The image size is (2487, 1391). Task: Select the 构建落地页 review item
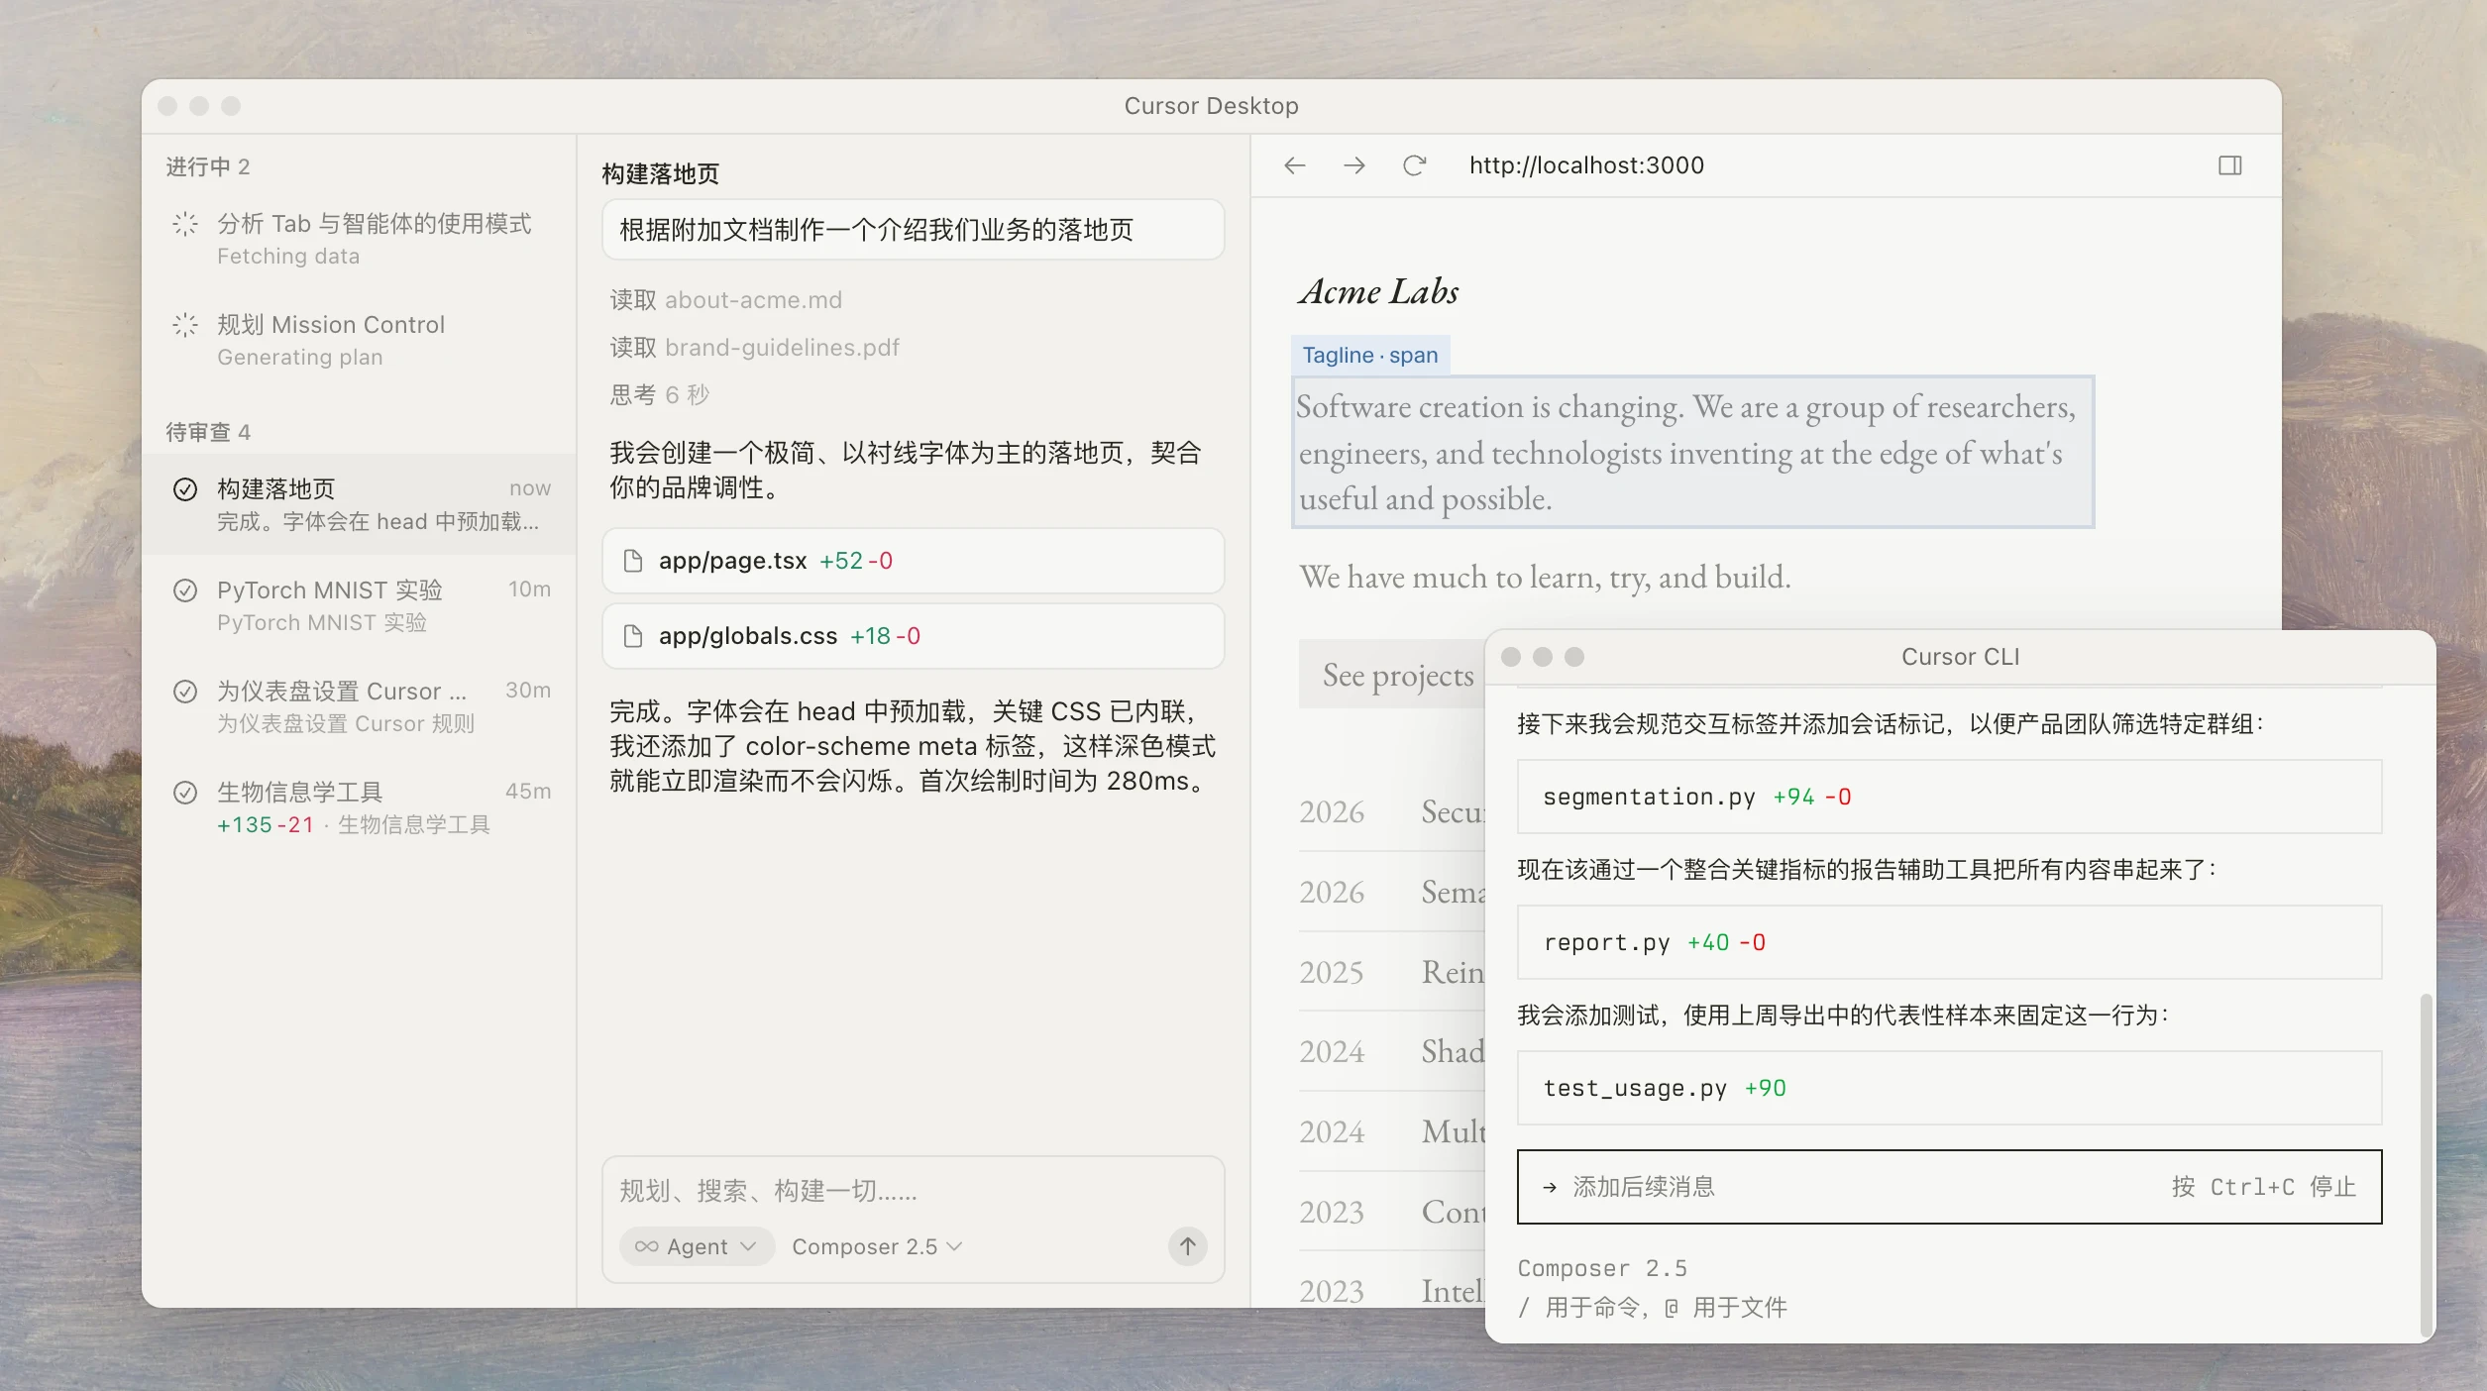pos(359,504)
